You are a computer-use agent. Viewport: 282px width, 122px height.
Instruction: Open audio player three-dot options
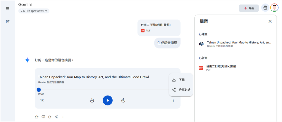[x=173, y=101]
